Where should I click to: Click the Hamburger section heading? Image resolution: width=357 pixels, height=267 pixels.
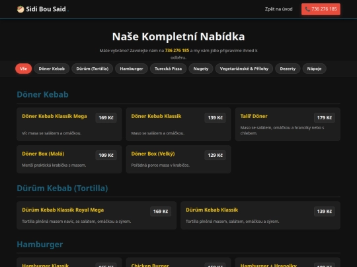pyautogui.click(x=40, y=245)
